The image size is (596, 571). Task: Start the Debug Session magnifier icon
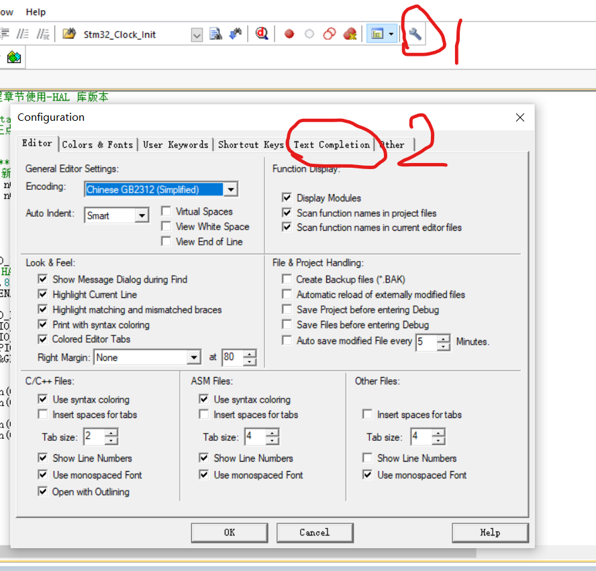coord(262,34)
